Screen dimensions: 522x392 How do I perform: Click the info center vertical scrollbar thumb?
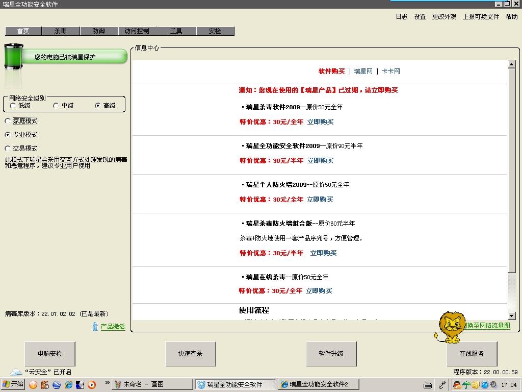pos(512,170)
